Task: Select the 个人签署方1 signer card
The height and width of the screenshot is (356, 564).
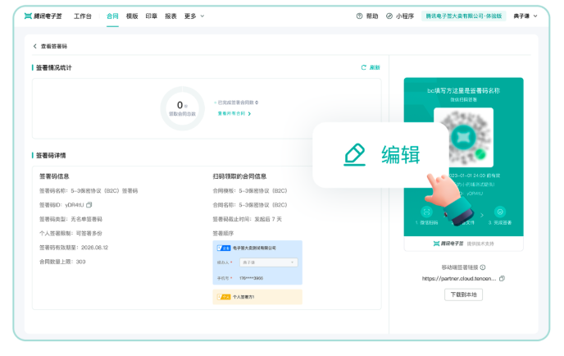Action: click(257, 297)
